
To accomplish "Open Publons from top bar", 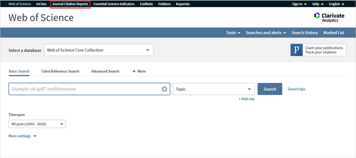I will (164, 4).
